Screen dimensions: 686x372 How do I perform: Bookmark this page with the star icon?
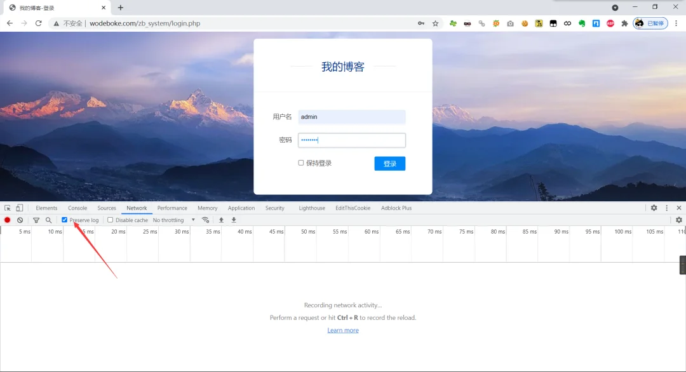pyautogui.click(x=435, y=23)
